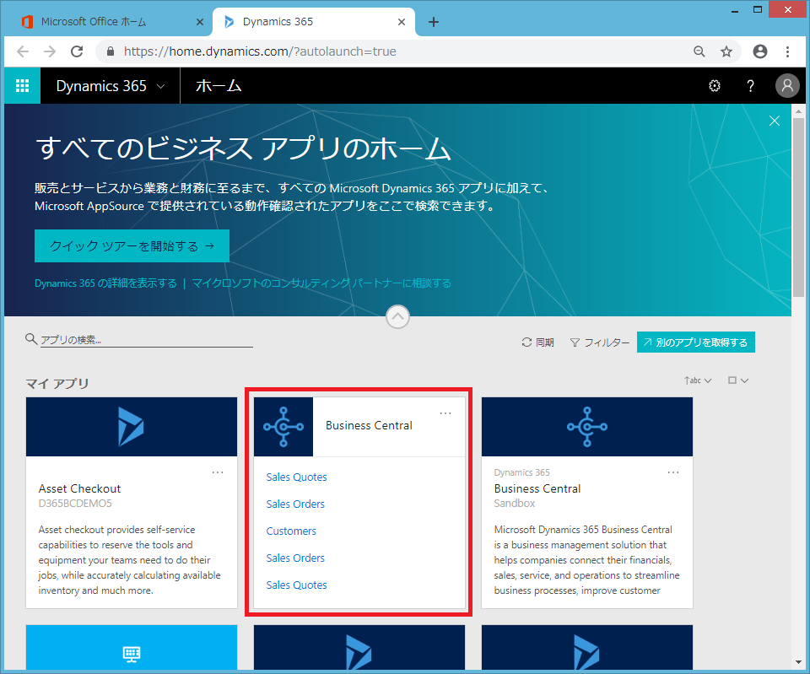The height and width of the screenshot is (674, 810).
Task: Open the first Sales Quotes link
Action: 296,477
